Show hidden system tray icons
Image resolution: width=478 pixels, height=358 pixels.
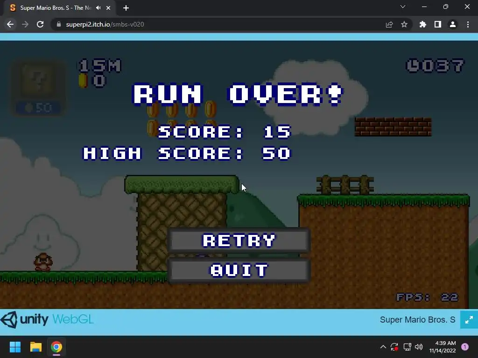pos(383,347)
